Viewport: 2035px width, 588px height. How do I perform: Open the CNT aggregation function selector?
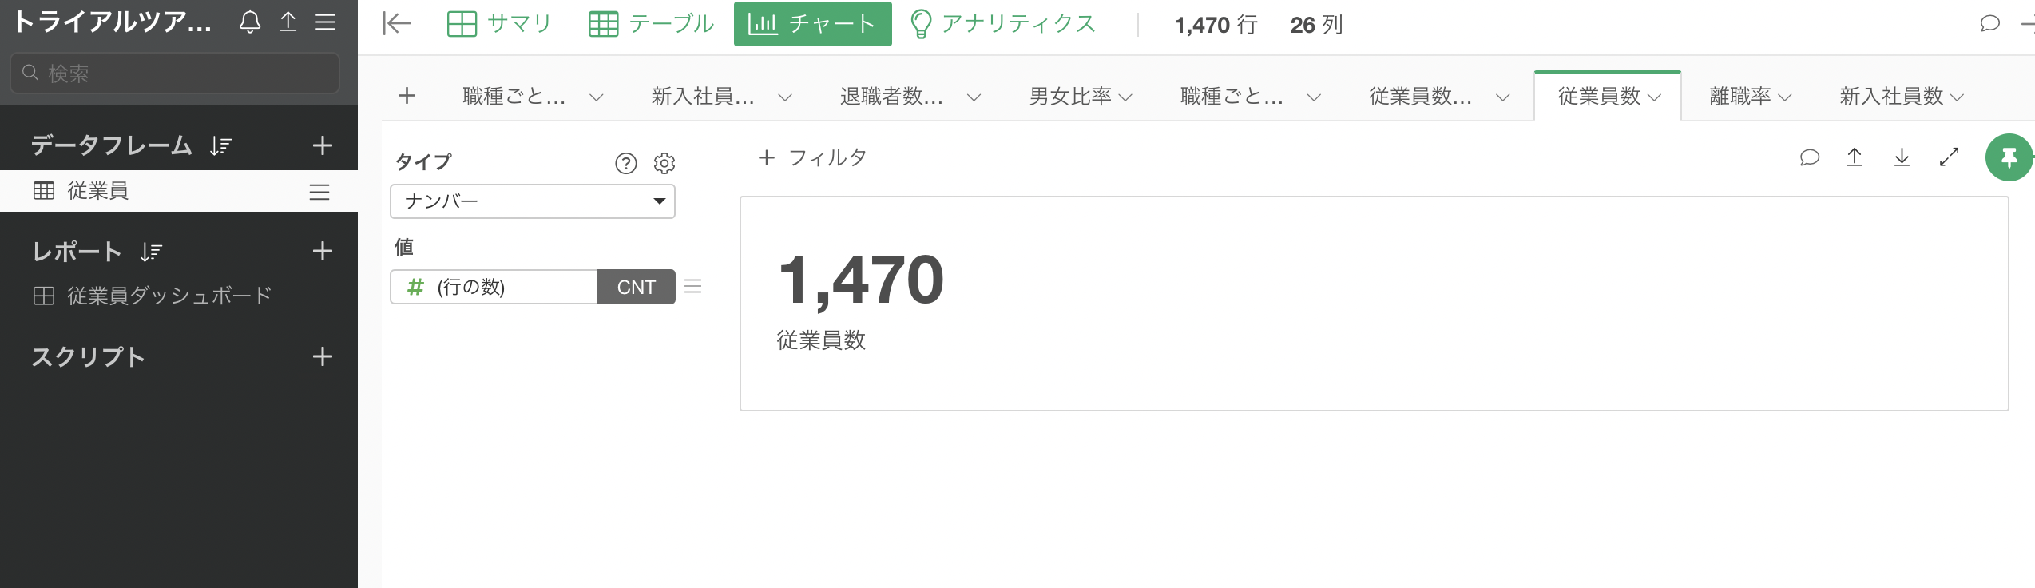[x=637, y=287]
